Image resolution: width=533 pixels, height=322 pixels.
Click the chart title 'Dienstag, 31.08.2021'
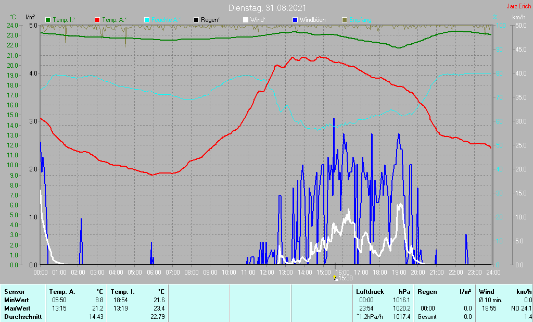pos(267,8)
